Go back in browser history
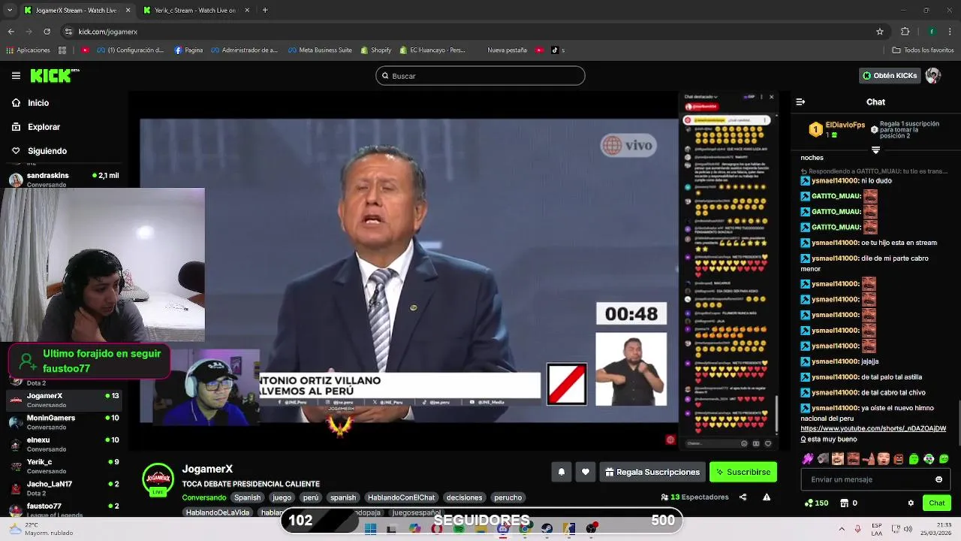The image size is (961, 541). click(x=11, y=32)
